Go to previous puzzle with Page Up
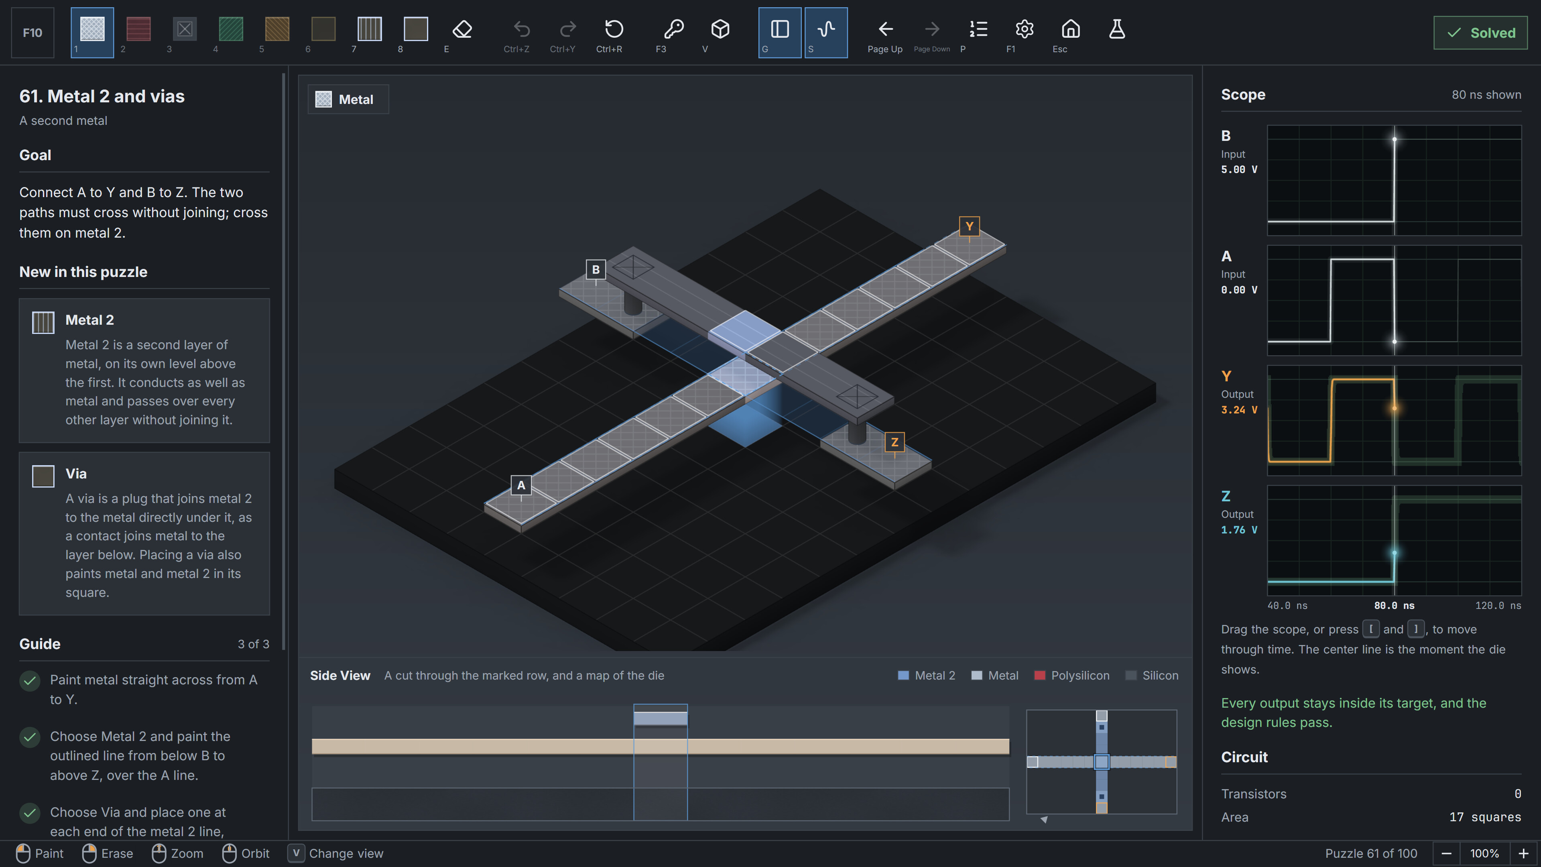 click(x=885, y=32)
